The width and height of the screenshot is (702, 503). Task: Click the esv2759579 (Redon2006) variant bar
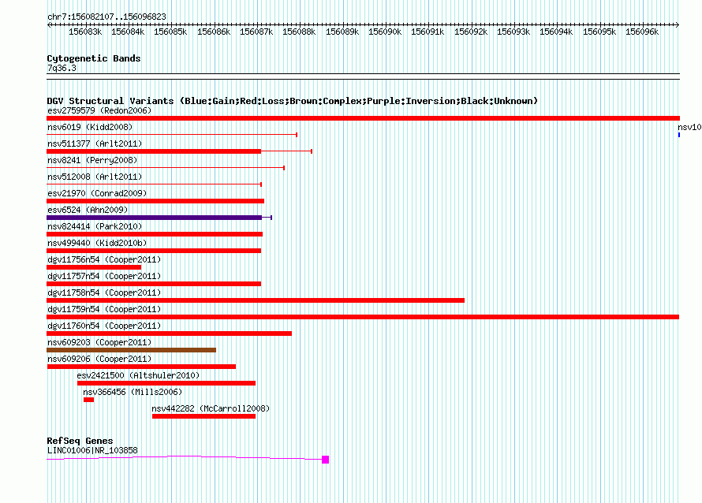click(x=363, y=118)
